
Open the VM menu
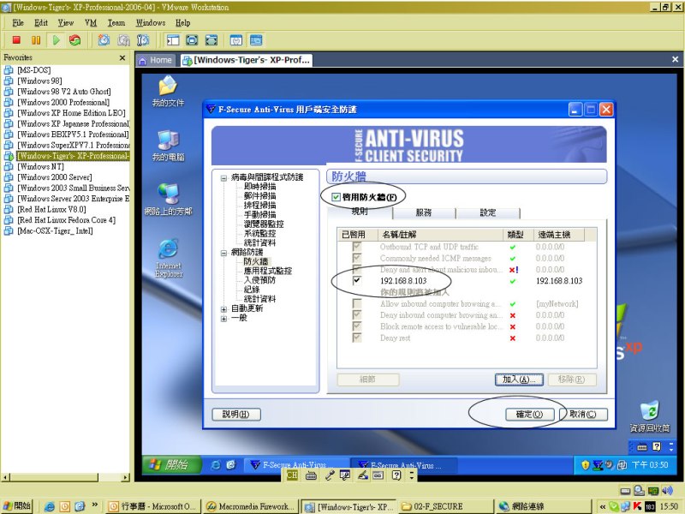[91, 22]
